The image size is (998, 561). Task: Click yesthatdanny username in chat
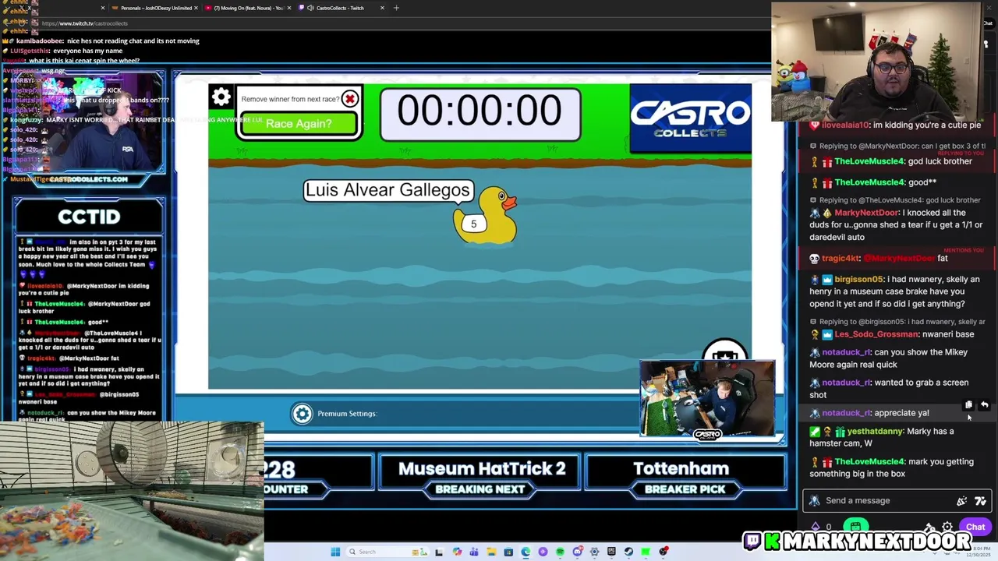876,432
